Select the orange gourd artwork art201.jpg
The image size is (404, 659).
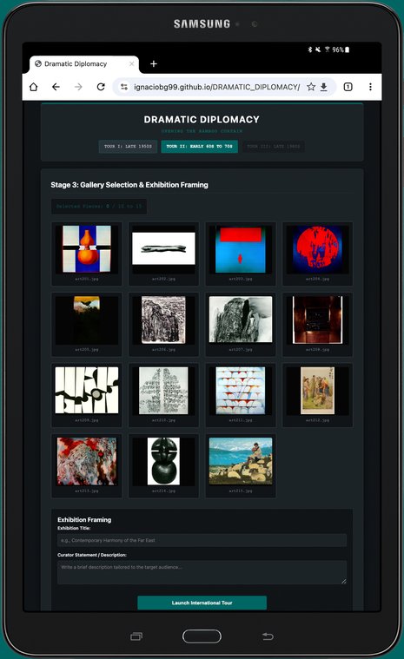click(x=87, y=254)
